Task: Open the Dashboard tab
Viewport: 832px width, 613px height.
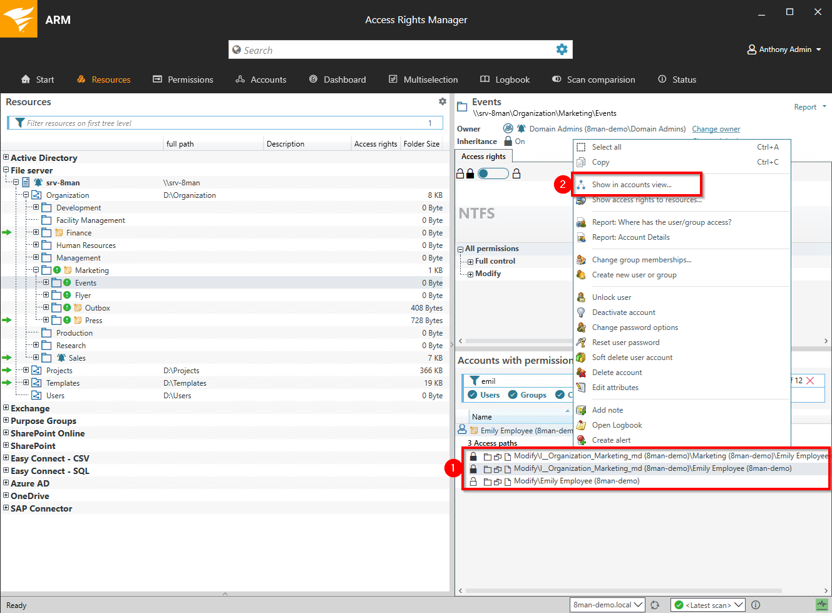Action: point(338,80)
